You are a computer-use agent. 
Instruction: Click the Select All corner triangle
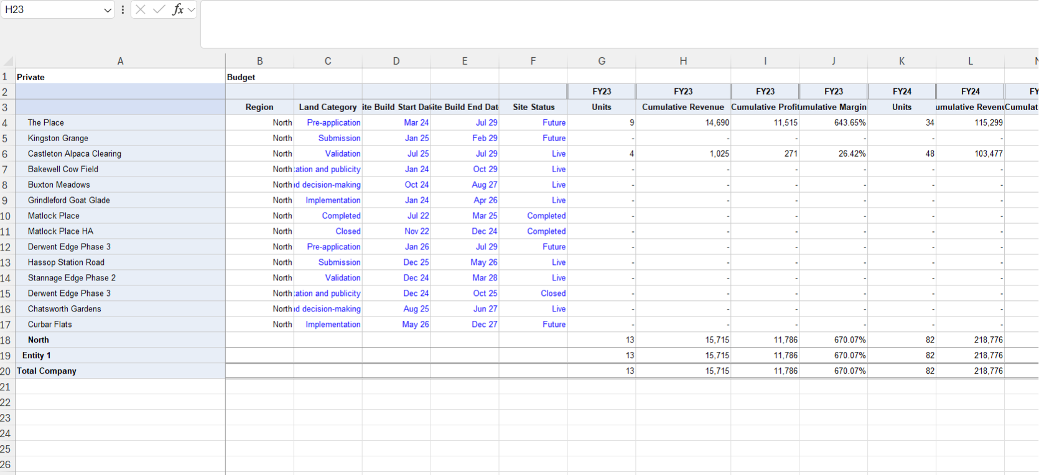pyautogui.click(x=8, y=61)
